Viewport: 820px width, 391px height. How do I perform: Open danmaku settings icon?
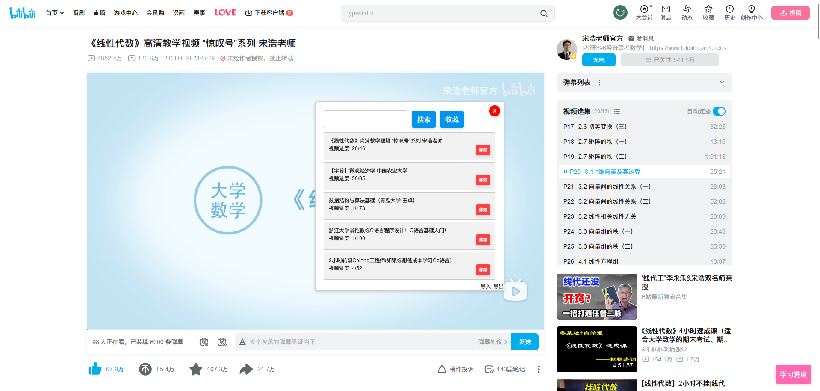[x=222, y=342]
